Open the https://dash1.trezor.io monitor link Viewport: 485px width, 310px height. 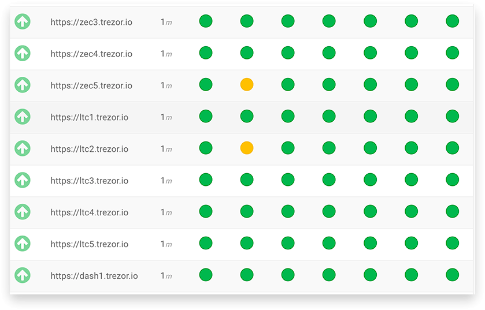(x=94, y=276)
